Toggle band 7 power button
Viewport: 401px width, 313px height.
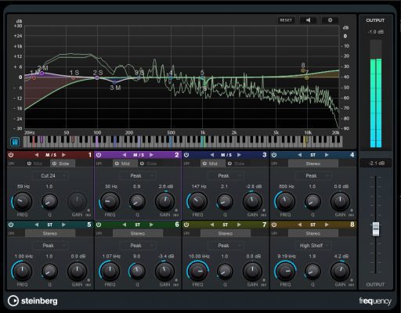click(186, 225)
